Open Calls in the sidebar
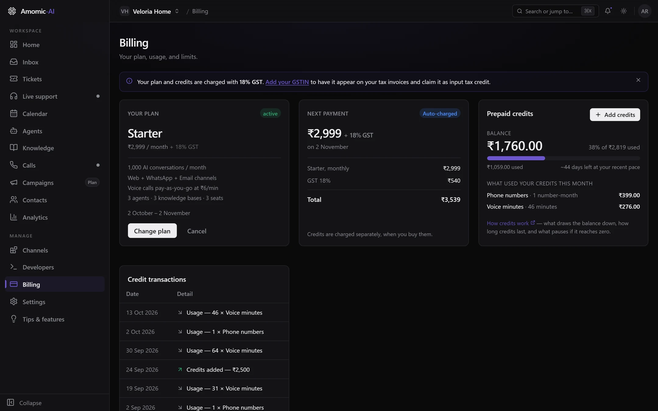 point(55,165)
